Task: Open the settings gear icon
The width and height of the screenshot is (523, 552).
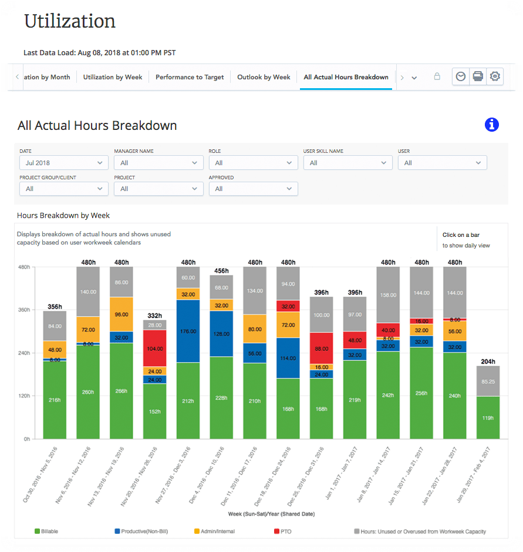Action: [495, 76]
